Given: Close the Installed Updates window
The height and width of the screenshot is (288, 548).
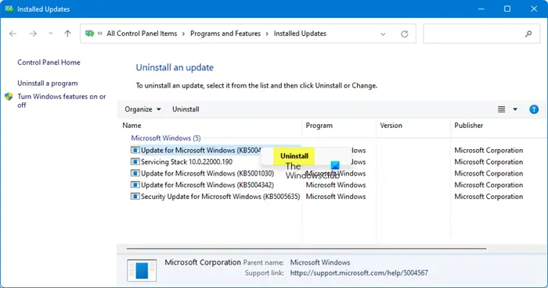Looking at the screenshot, I should coord(534,9).
